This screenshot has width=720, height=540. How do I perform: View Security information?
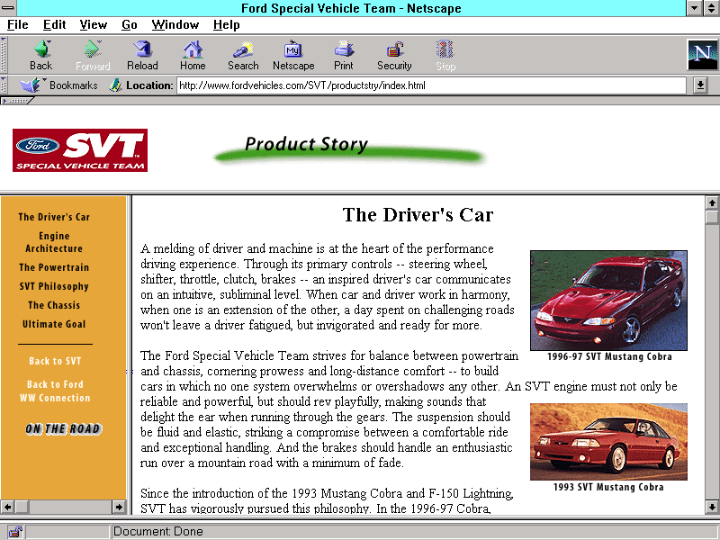(394, 55)
